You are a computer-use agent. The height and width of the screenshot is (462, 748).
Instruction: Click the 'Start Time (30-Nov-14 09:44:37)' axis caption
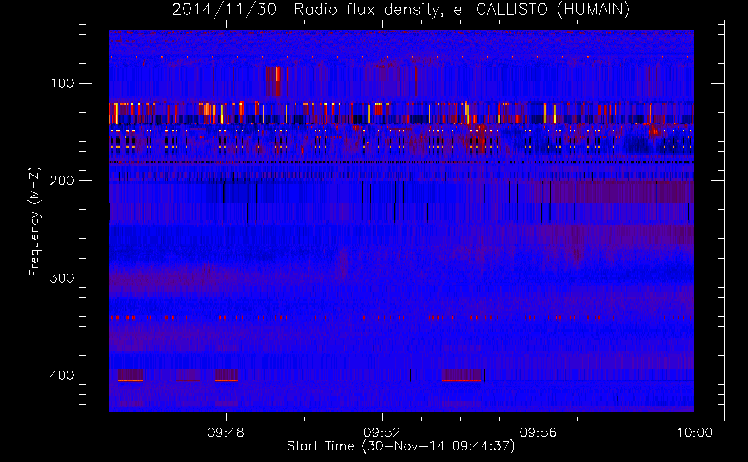coord(401,446)
